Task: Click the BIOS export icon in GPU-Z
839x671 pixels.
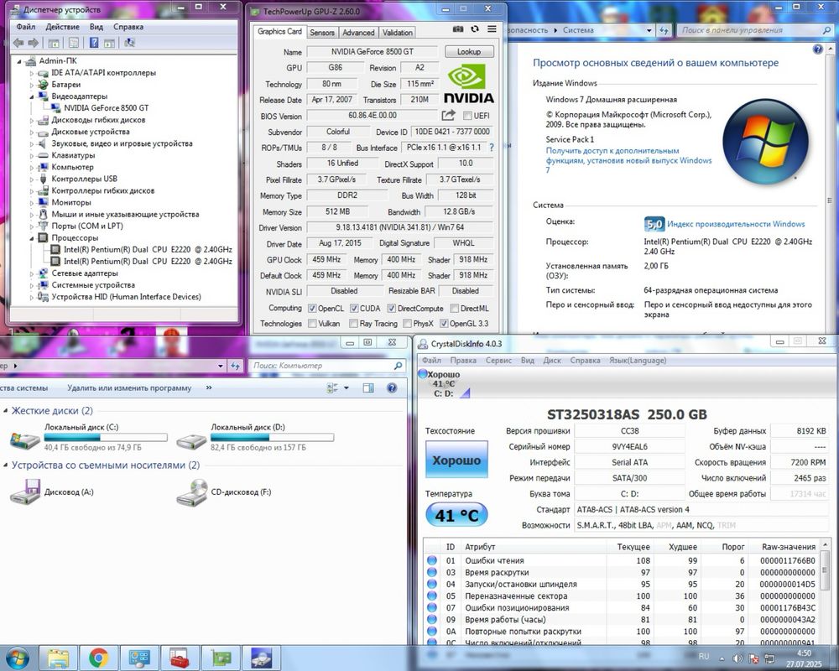Action: [x=448, y=115]
